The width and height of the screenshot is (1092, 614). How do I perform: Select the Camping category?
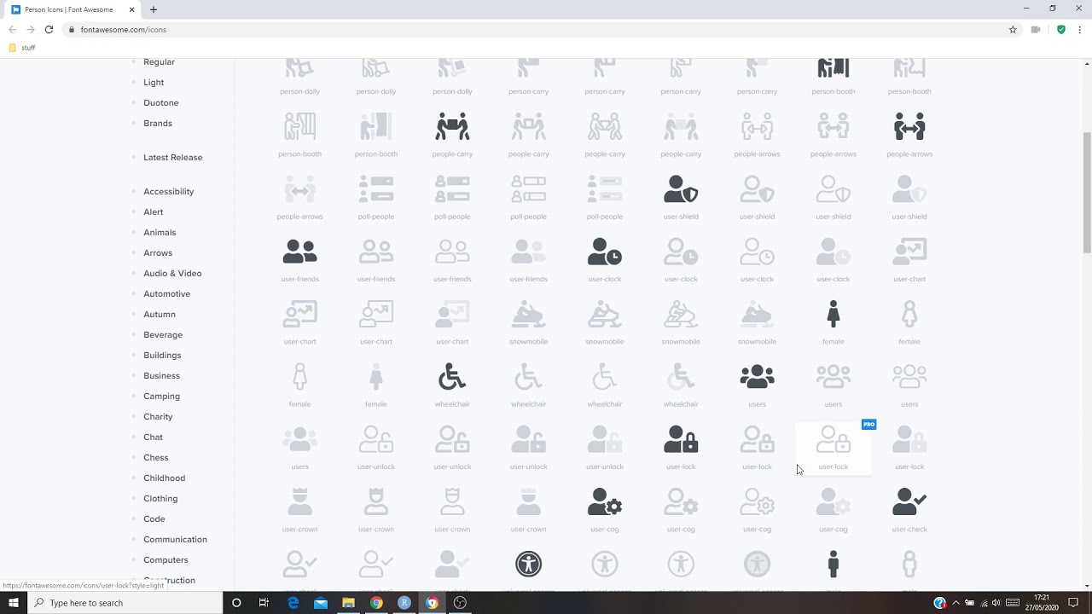click(162, 397)
